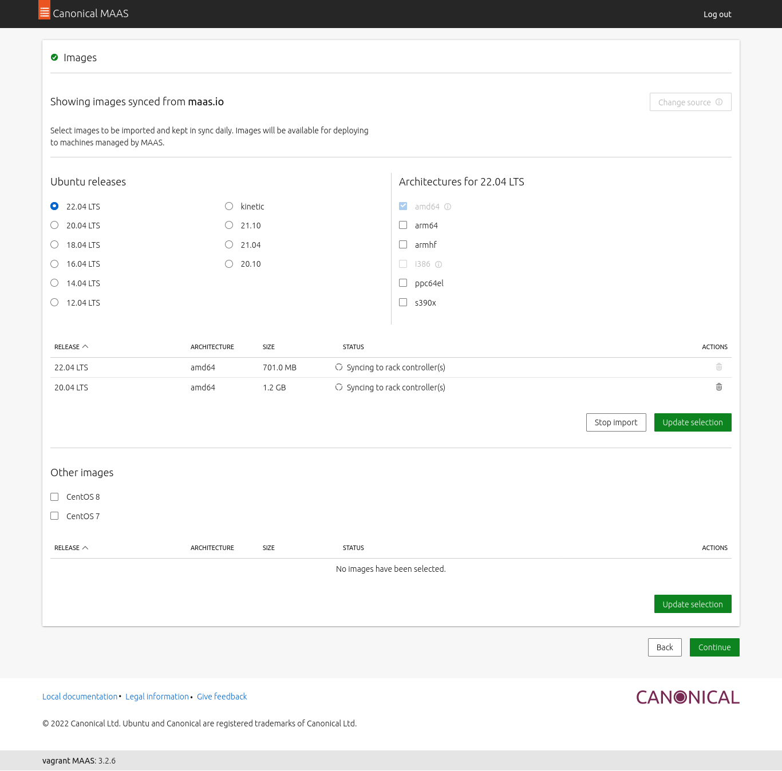Click the Change source button
This screenshot has width=782, height=771.
690,102
